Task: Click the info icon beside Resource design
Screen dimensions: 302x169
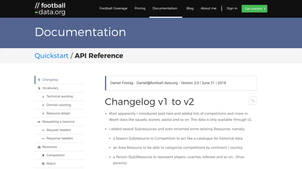Action: [43, 113]
